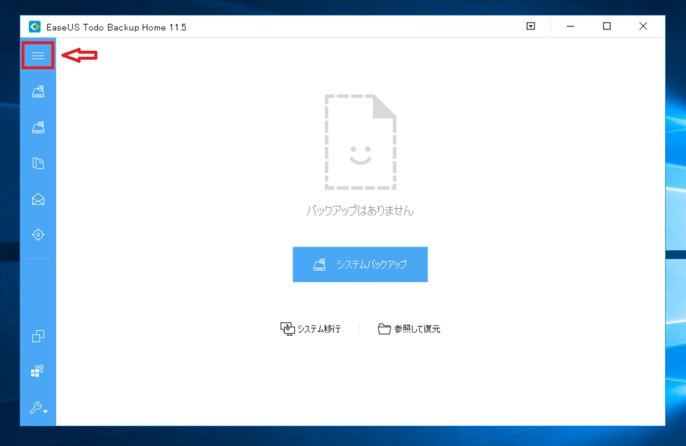Minimize the EaseUS Todo Backup window

pos(570,26)
